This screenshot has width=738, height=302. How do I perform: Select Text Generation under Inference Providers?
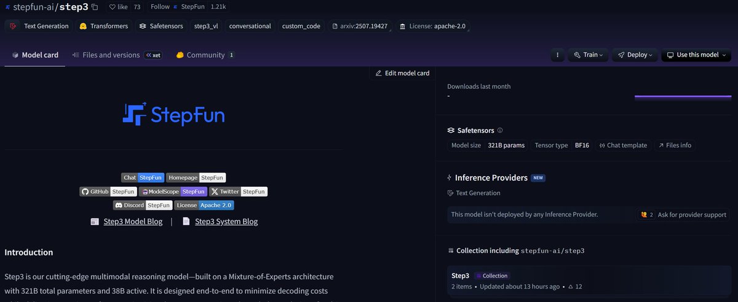tap(478, 193)
